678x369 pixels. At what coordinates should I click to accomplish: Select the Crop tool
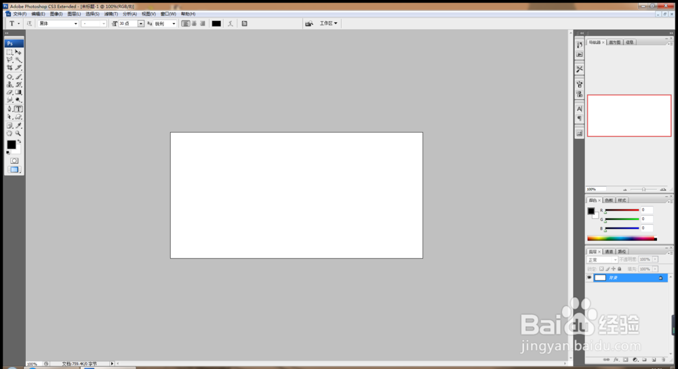9,68
